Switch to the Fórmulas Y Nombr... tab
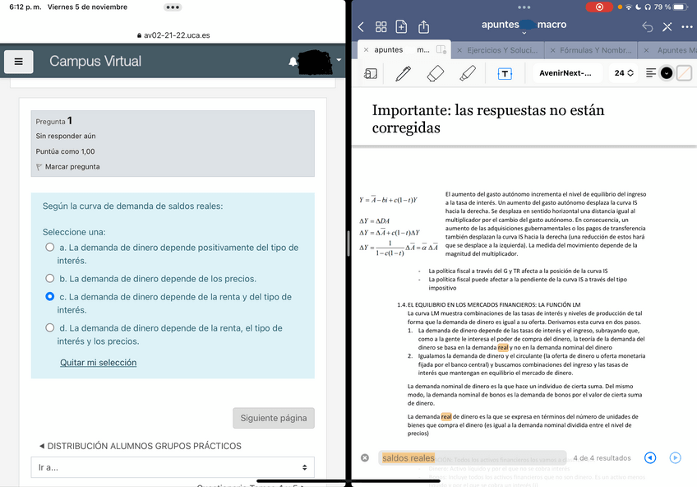Screen dimensions: 697x487 tap(584, 50)
